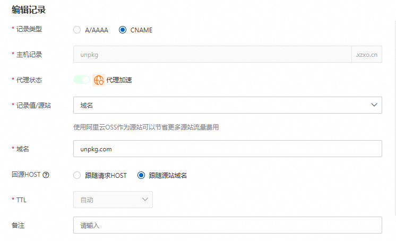Expand the 记录值/源站 dropdown
Screen dimensions: 396x241
pos(227,105)
